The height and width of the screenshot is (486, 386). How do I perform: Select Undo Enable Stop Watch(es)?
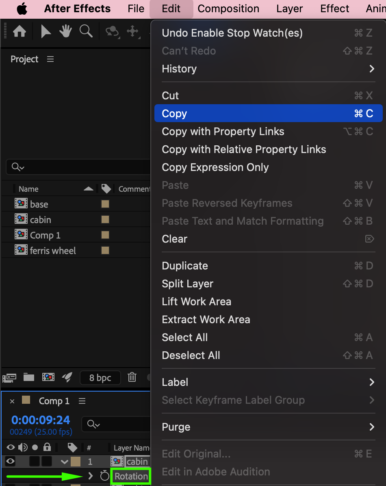click(x=268, y=33)
